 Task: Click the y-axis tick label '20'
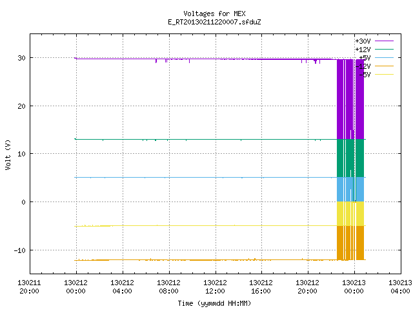[21, 106]
